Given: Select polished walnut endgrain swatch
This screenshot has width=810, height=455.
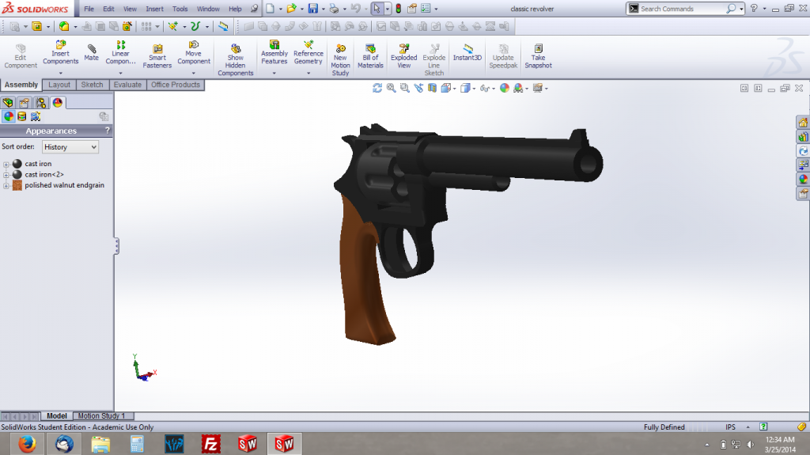Looking at the screenshot, I should [17, 185].
